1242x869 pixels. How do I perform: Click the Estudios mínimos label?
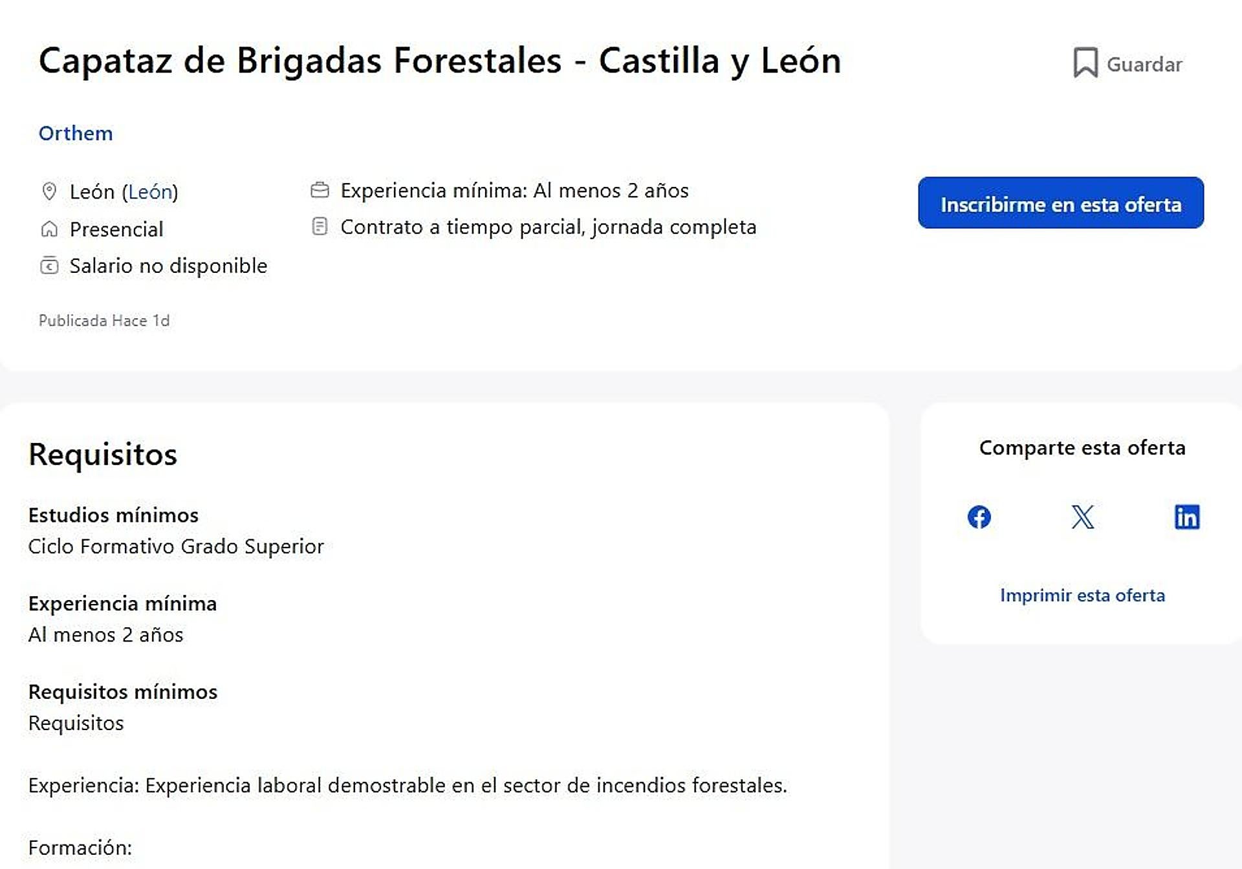(x=113, y=515)
